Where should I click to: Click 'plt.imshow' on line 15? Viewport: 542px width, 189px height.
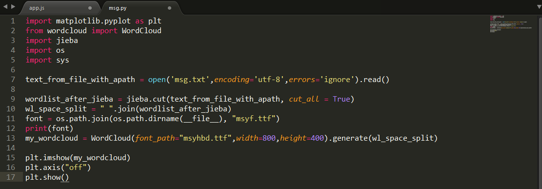pyautogui.click(x=47, y=158)
